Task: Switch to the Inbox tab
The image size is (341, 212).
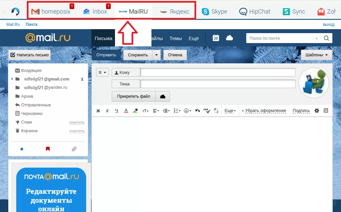Action: tap(96, 11)
